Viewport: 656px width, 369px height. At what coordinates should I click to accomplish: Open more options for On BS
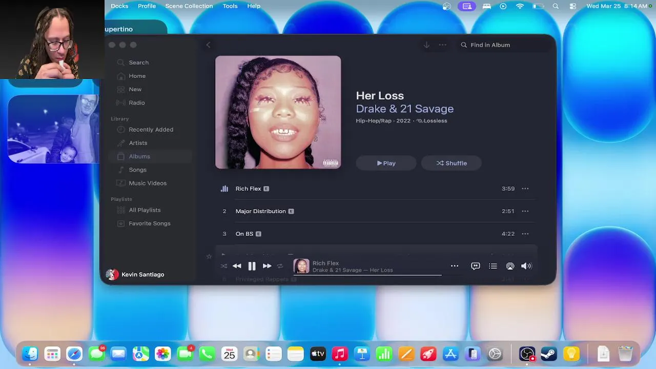(x=525, y=234)
